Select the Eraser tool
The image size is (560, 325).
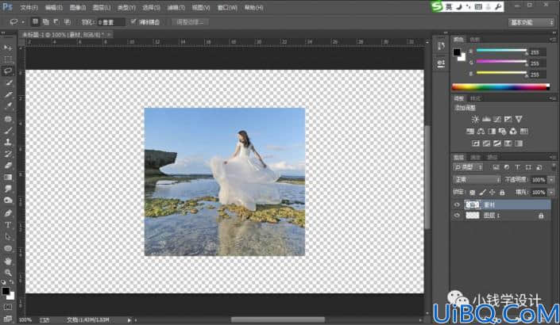(x=8, y=166)
